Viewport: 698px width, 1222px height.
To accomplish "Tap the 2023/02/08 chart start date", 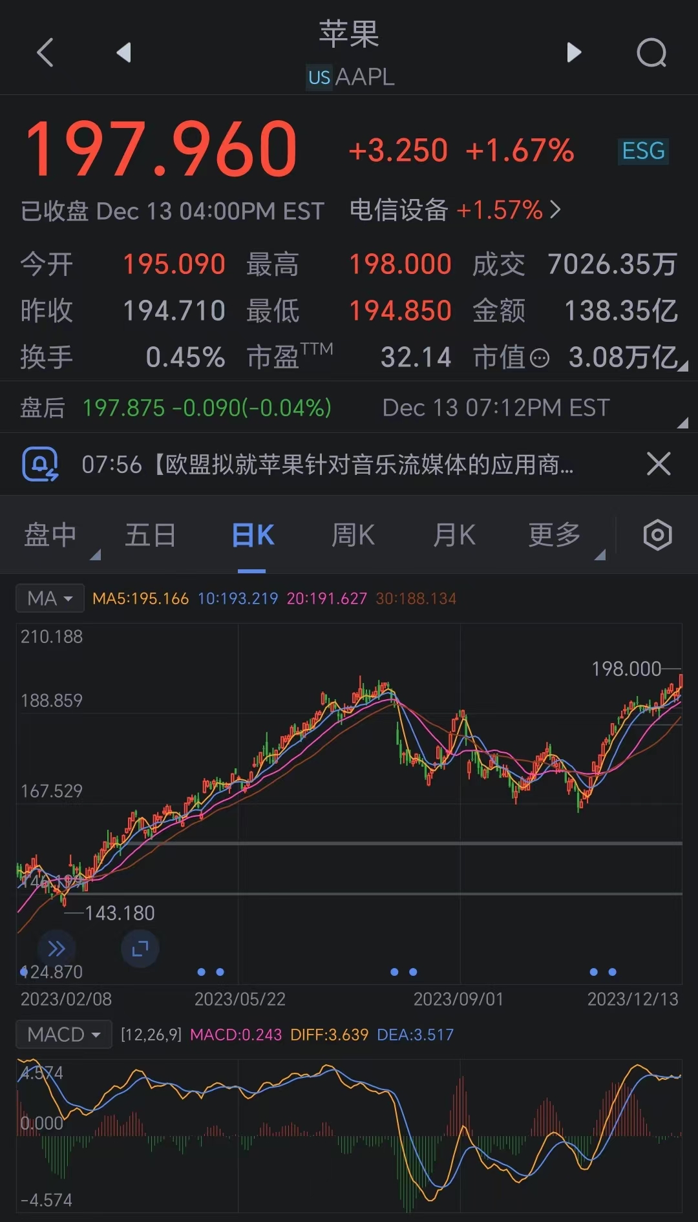I will [x=66, y=999].
